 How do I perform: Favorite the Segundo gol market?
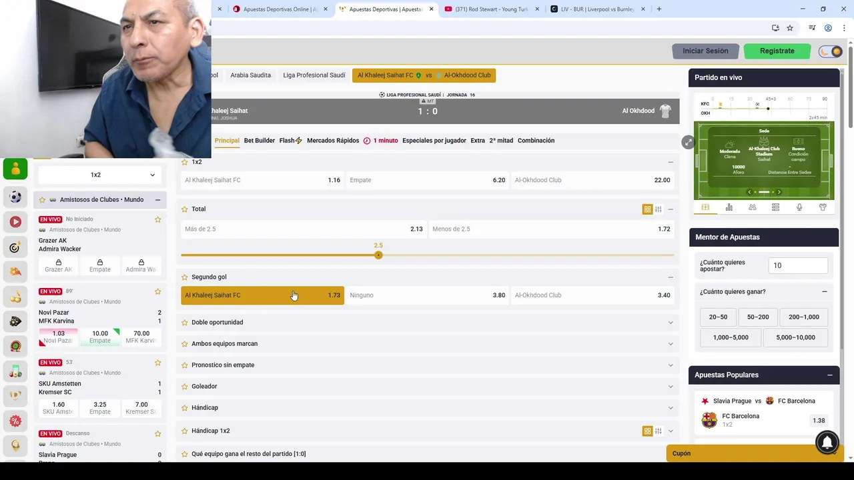[185, 277]
